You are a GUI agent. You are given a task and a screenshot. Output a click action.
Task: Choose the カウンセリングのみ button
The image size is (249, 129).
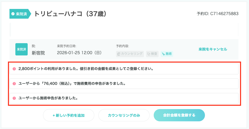[x=124, y=115]
